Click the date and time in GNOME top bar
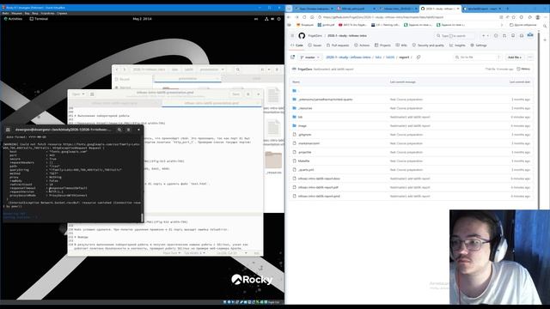The image size is (550, 309). 142,19
